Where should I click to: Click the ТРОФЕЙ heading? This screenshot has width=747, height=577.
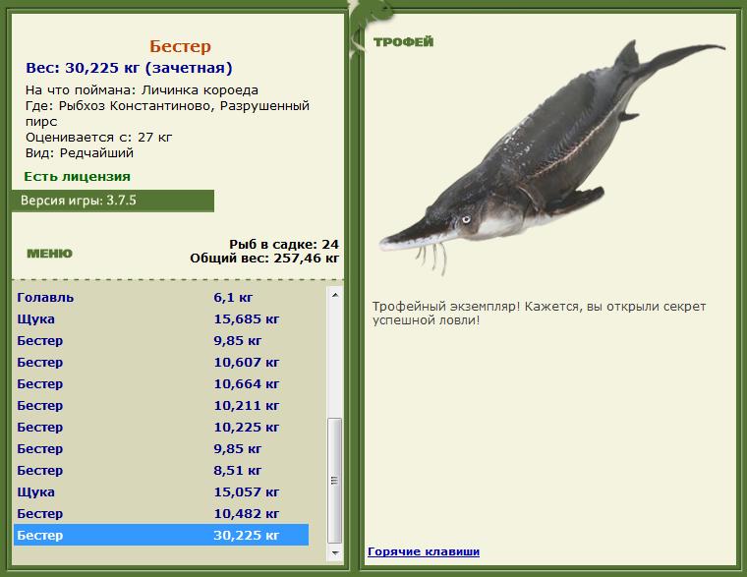point(404,42)
